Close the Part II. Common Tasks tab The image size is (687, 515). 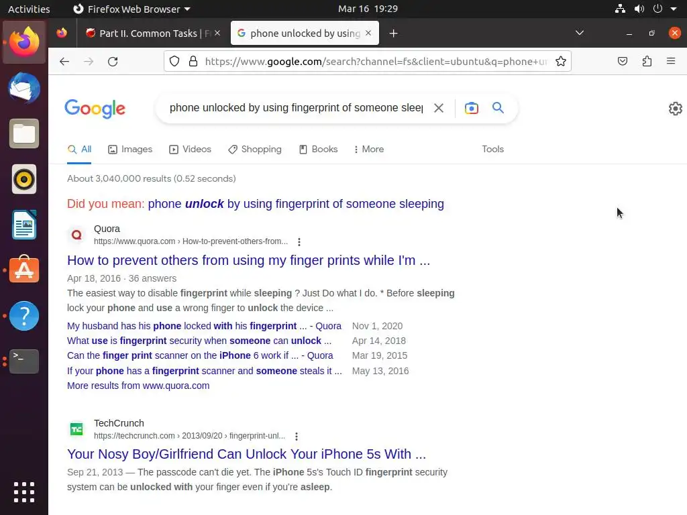pyautogui.click(x=217, y=34)
